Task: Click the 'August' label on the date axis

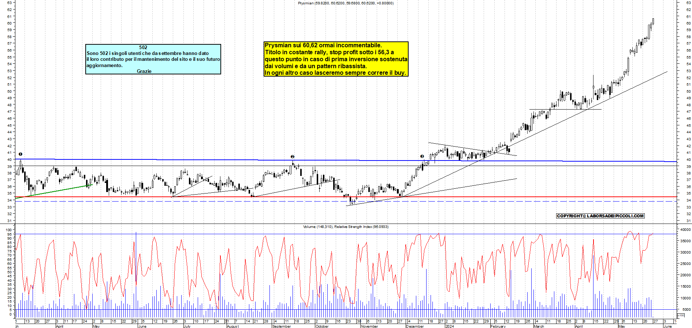Action: coord(233,326)
